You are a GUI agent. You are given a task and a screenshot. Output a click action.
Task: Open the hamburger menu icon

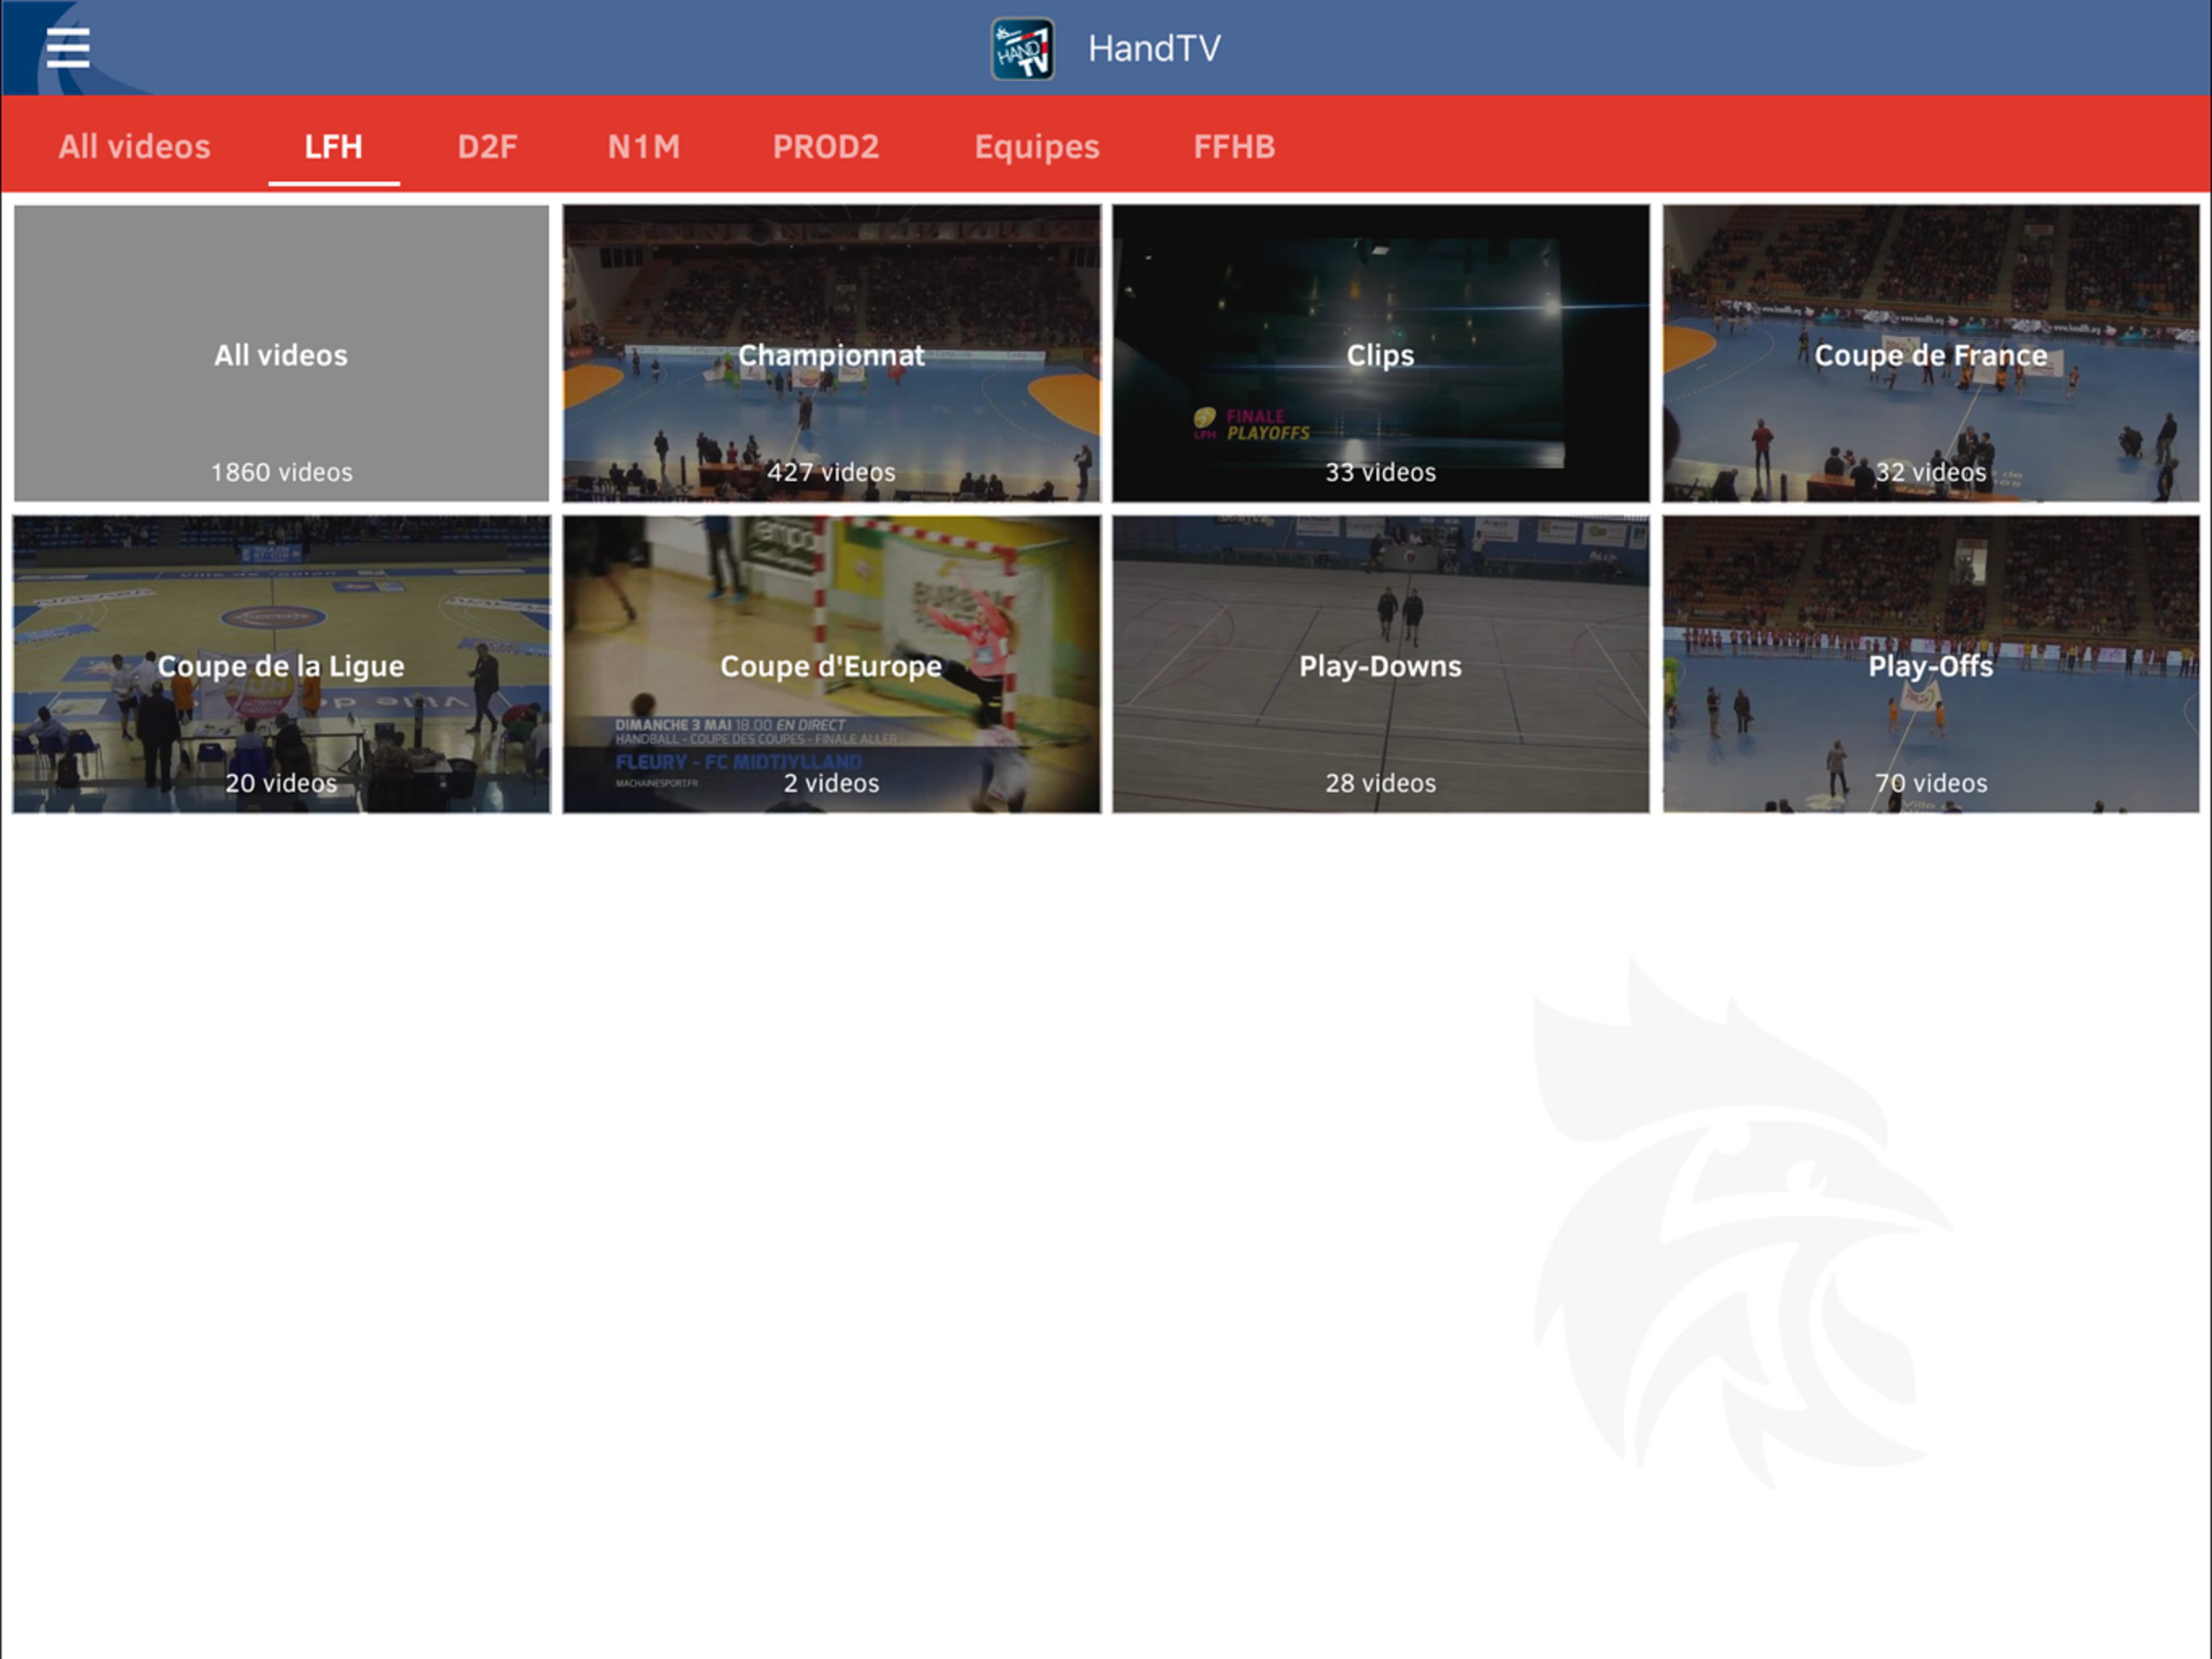tap(68, 48)
